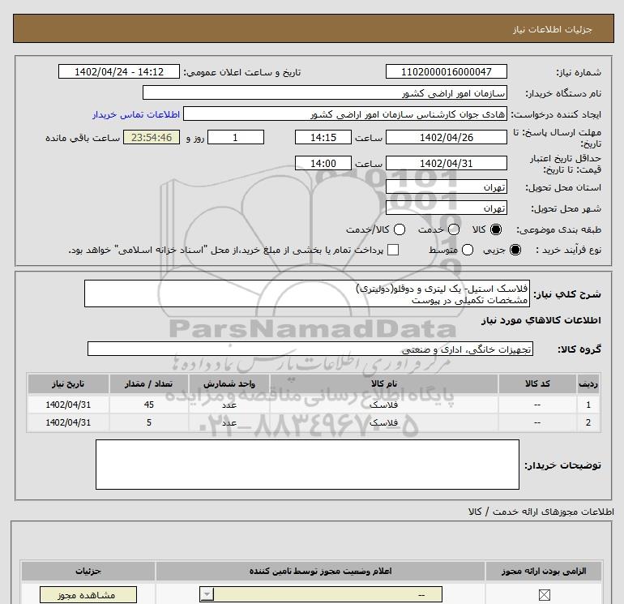The image size is (624, 604).
Task: Select the خدمت radio button
Action: click(454, 229)
